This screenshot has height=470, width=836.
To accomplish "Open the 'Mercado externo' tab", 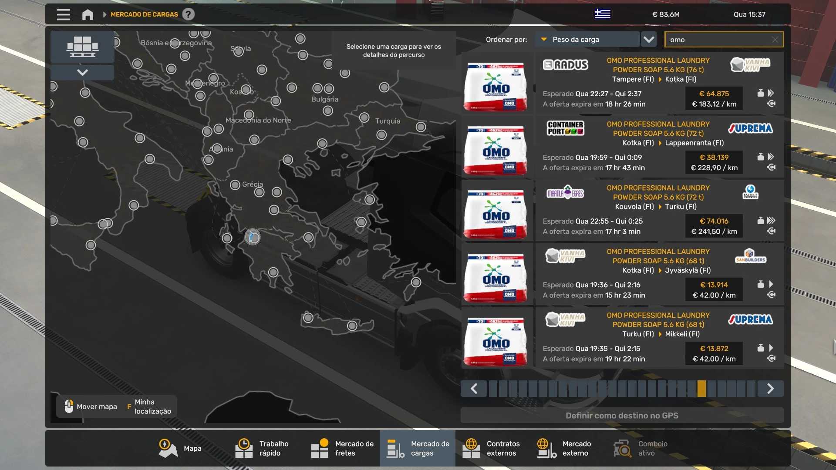I will point(569,449).
